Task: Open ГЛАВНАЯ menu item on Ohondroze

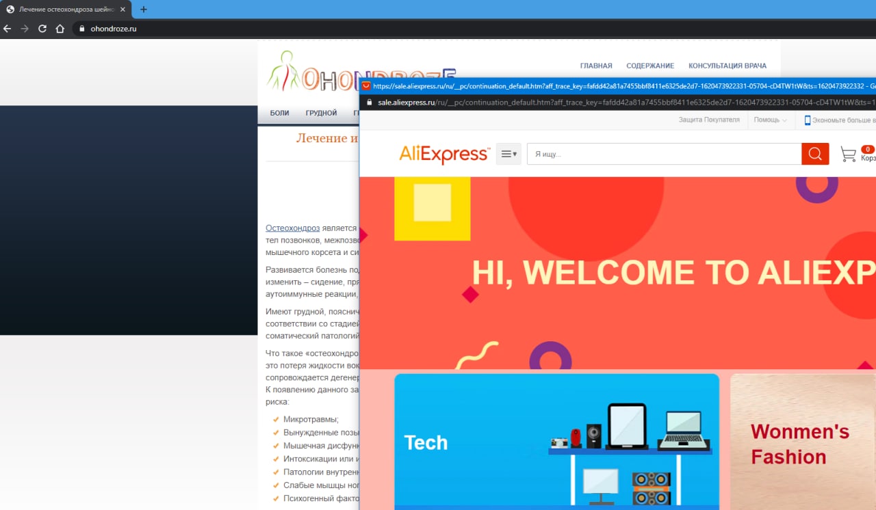Action: [x=596, y=66]
